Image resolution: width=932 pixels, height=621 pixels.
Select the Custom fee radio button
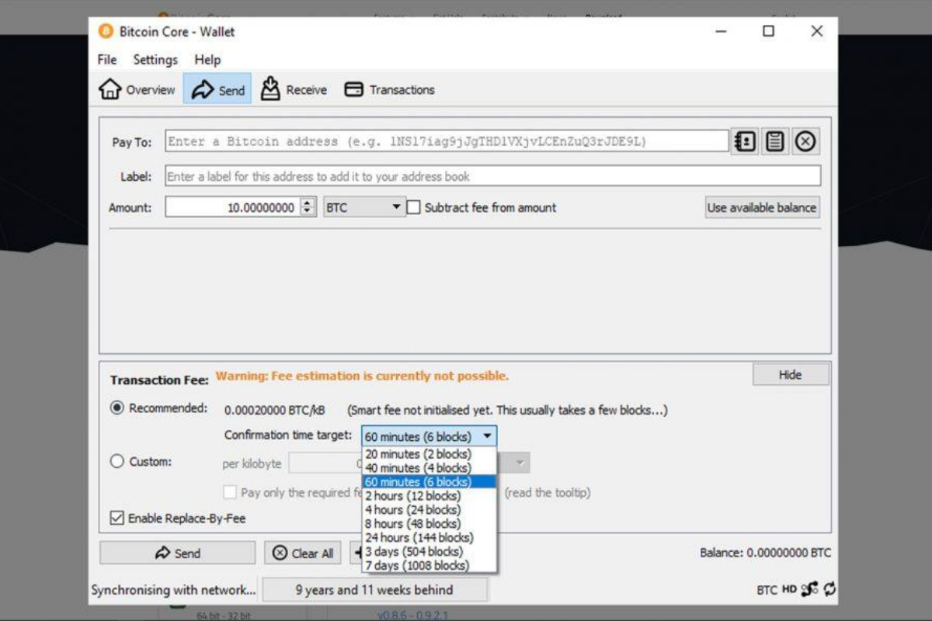[117, 461]
